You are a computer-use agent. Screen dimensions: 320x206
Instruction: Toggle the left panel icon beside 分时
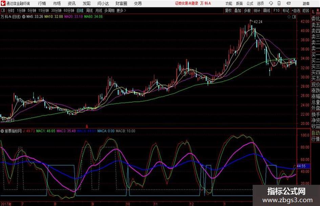(3, 10)
